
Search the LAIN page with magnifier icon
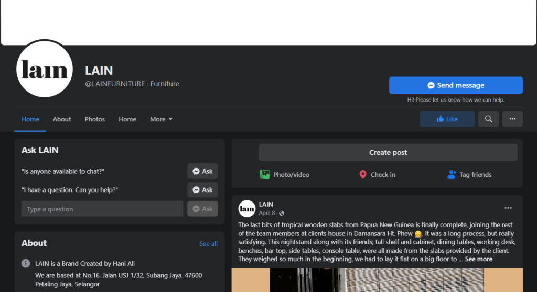pyautogui.click(x=488, y=119)
